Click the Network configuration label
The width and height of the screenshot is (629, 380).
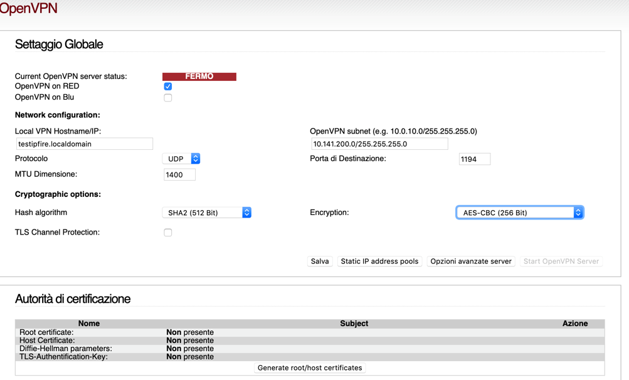pyautogui.click(x=57, y=115)
